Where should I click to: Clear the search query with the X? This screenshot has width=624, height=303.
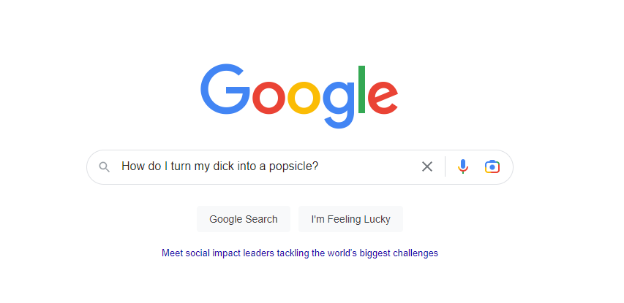click(427, 166)
